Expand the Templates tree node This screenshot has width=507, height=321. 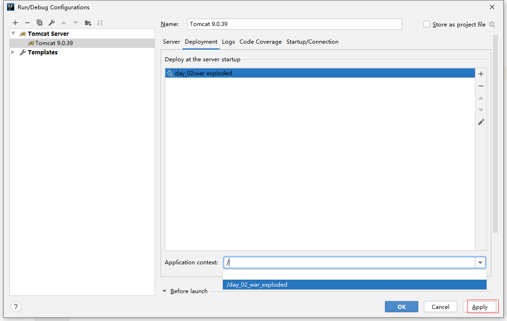[13, 52]
